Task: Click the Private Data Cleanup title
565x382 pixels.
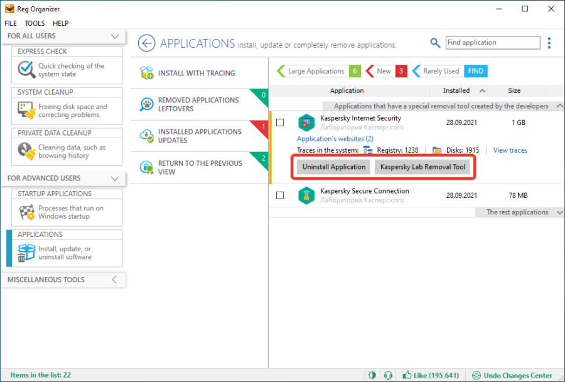Action: 55,133
